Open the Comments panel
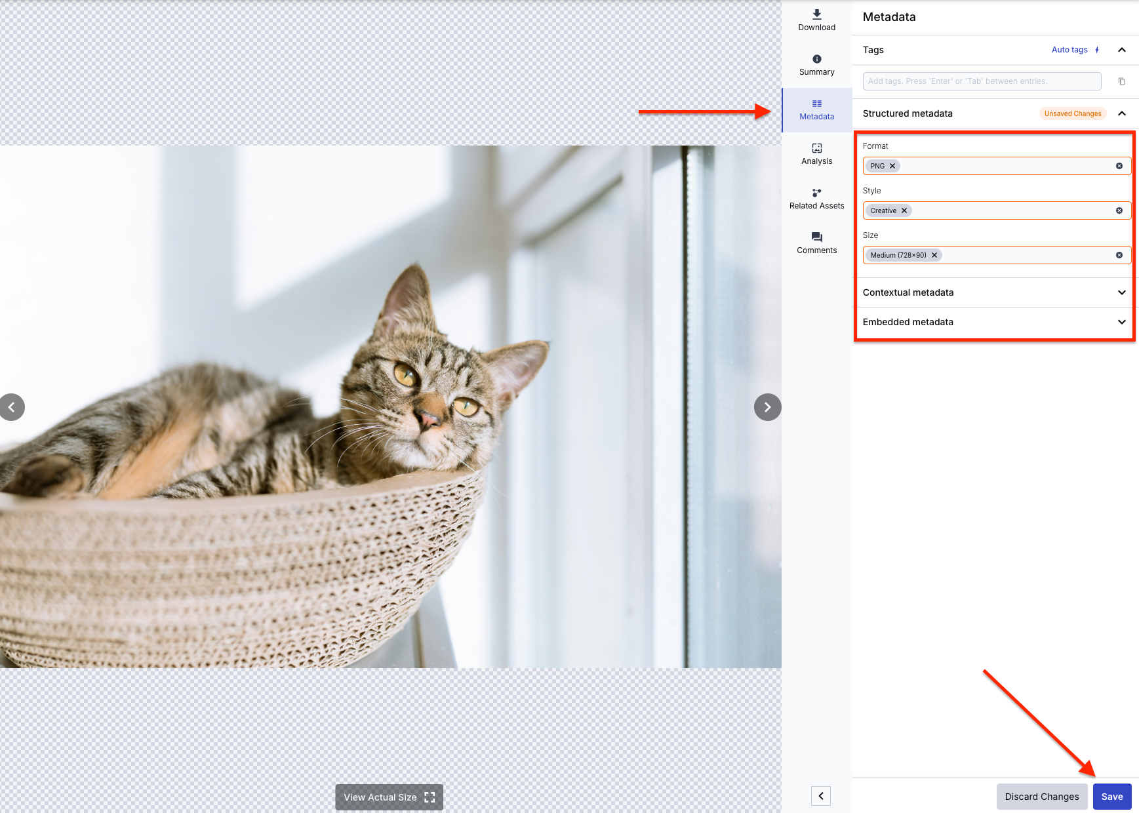1139x813 pixels. [x=816, y=242]
